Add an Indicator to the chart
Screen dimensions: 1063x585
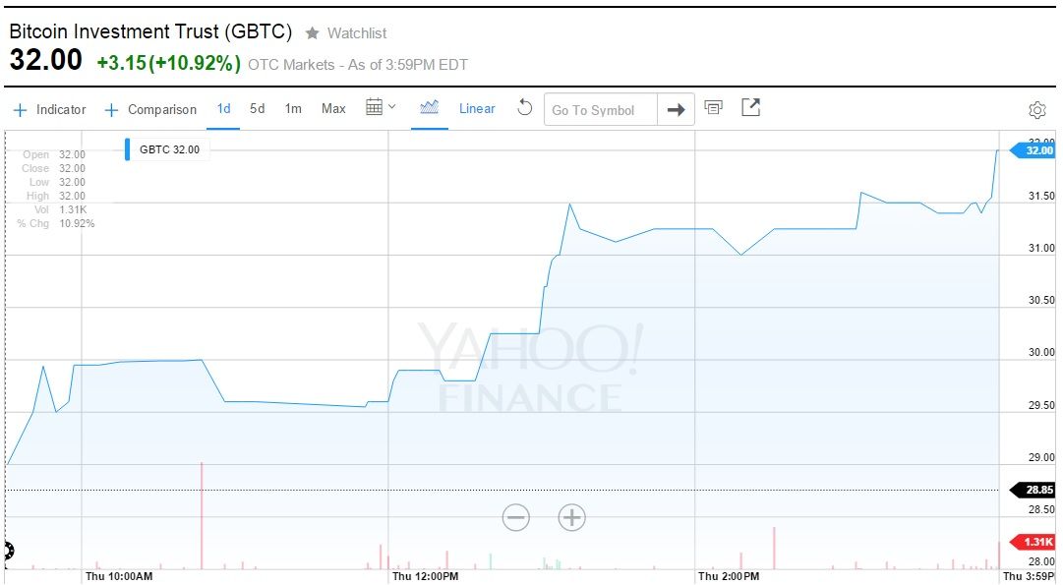click(50, 109)
